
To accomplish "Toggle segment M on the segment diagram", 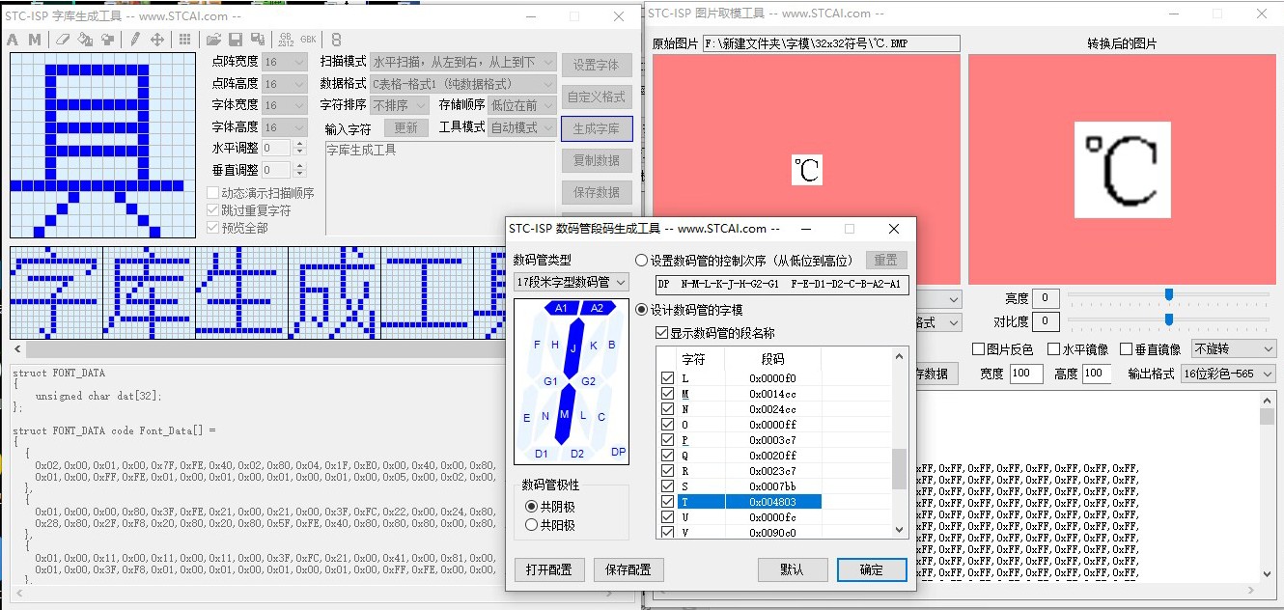I will (x=566, y=414).
